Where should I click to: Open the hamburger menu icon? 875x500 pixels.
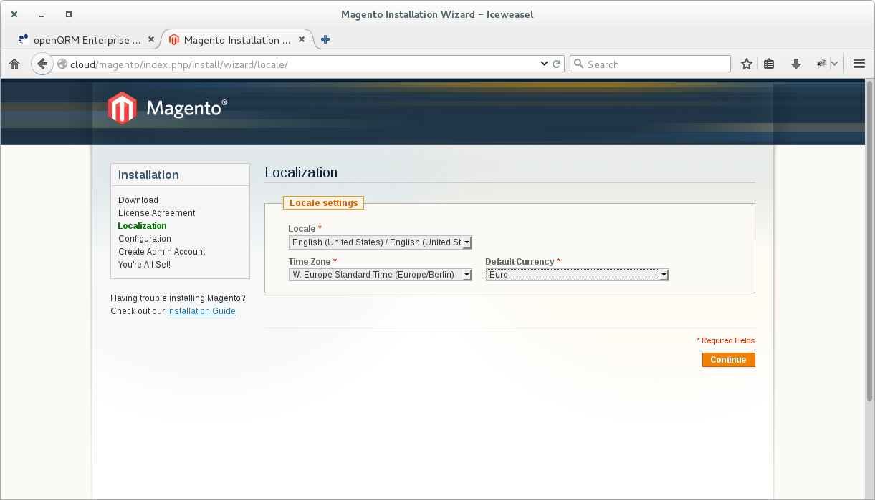point(859,64)
